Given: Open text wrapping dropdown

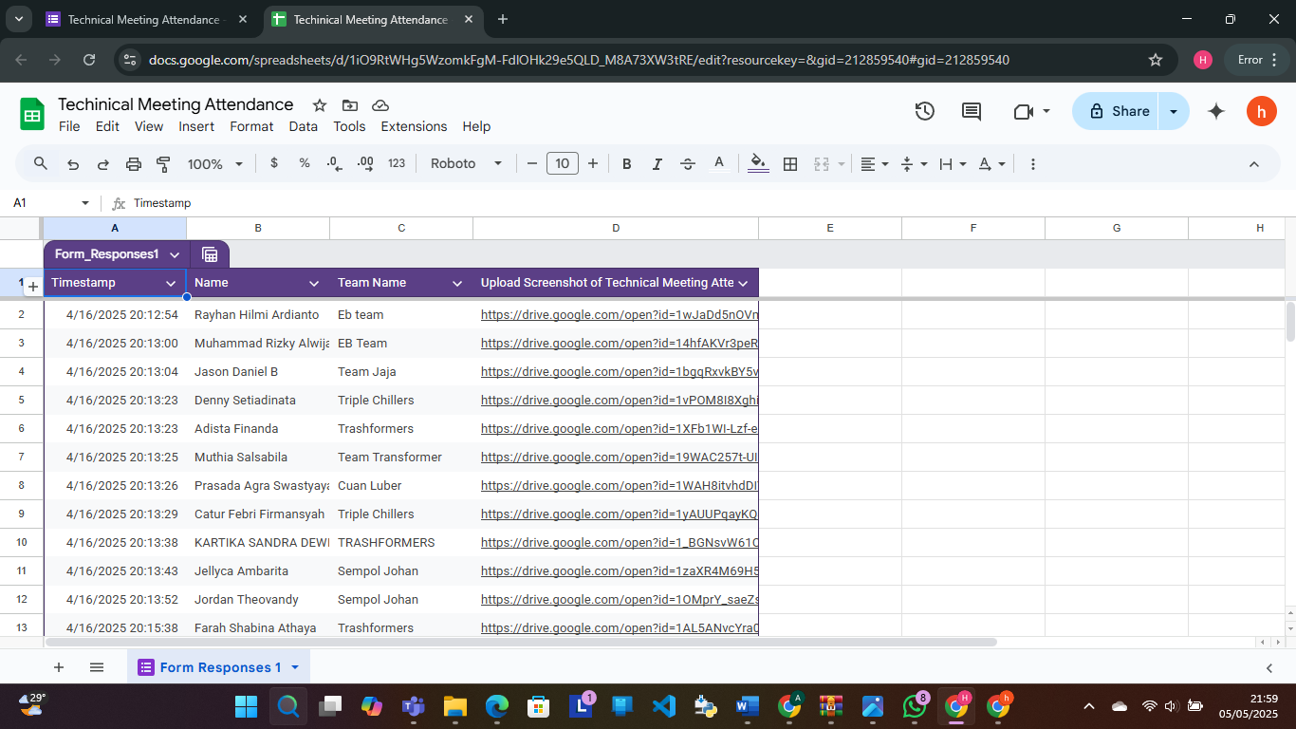Looking at the screenshot, I should click(953, 164).
